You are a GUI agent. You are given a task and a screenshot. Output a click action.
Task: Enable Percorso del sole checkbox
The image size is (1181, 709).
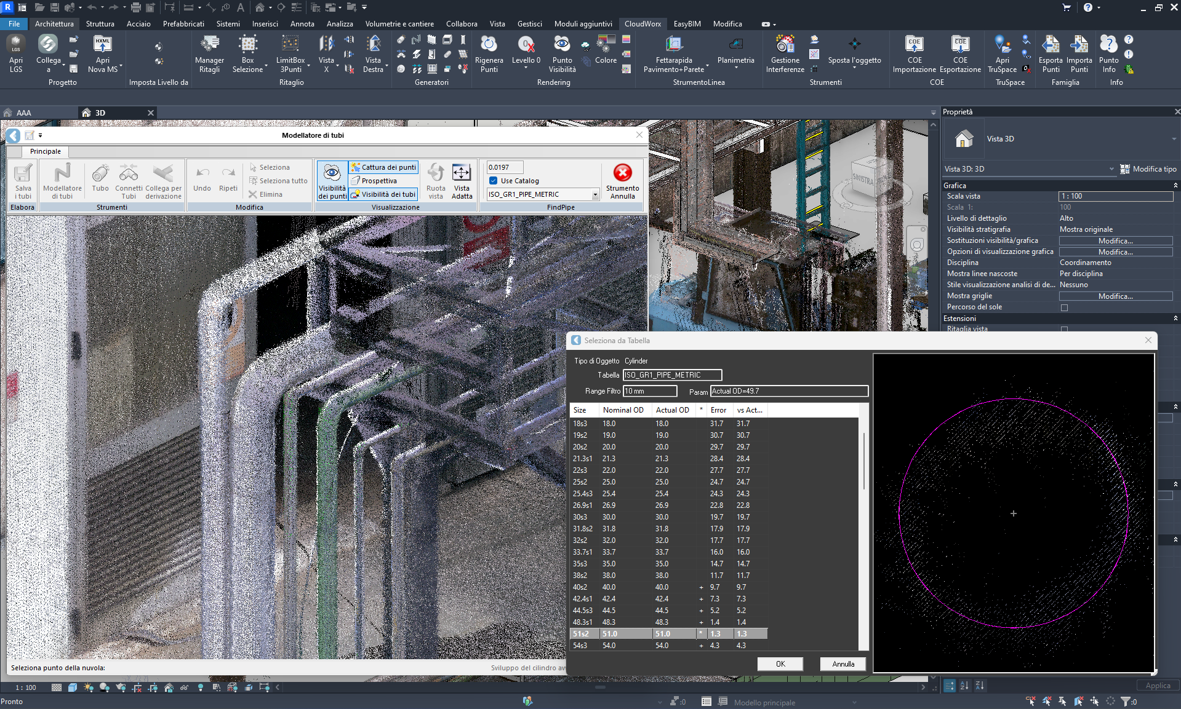(1064, 307)
